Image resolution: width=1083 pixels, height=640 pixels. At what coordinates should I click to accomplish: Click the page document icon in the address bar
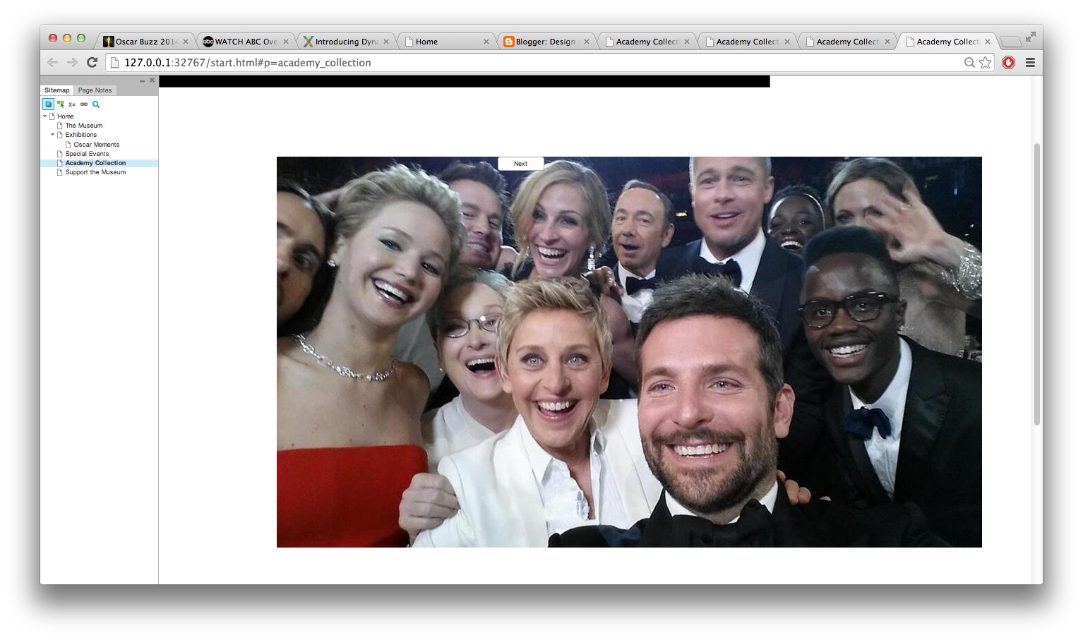115,63
